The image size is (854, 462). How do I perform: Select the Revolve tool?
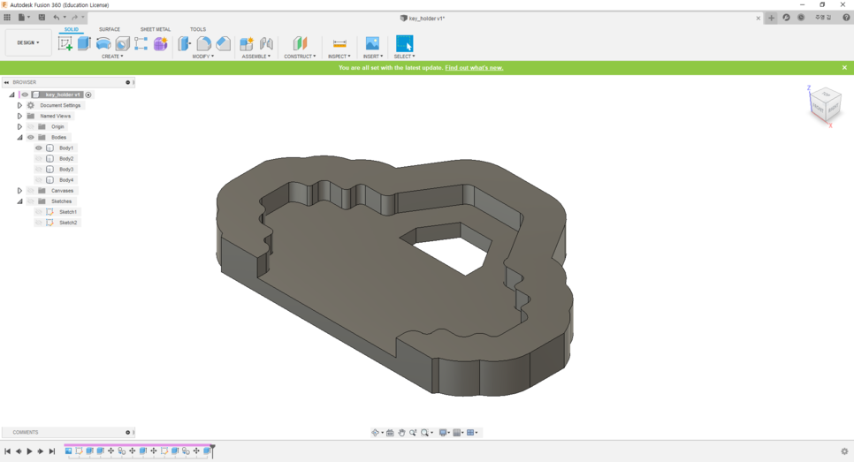click(103, 43)
